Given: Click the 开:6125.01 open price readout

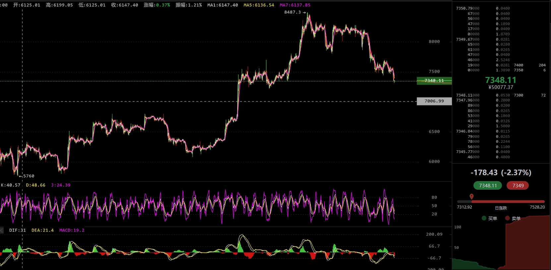Looking at the screenshot, I should tap(27, 5).
